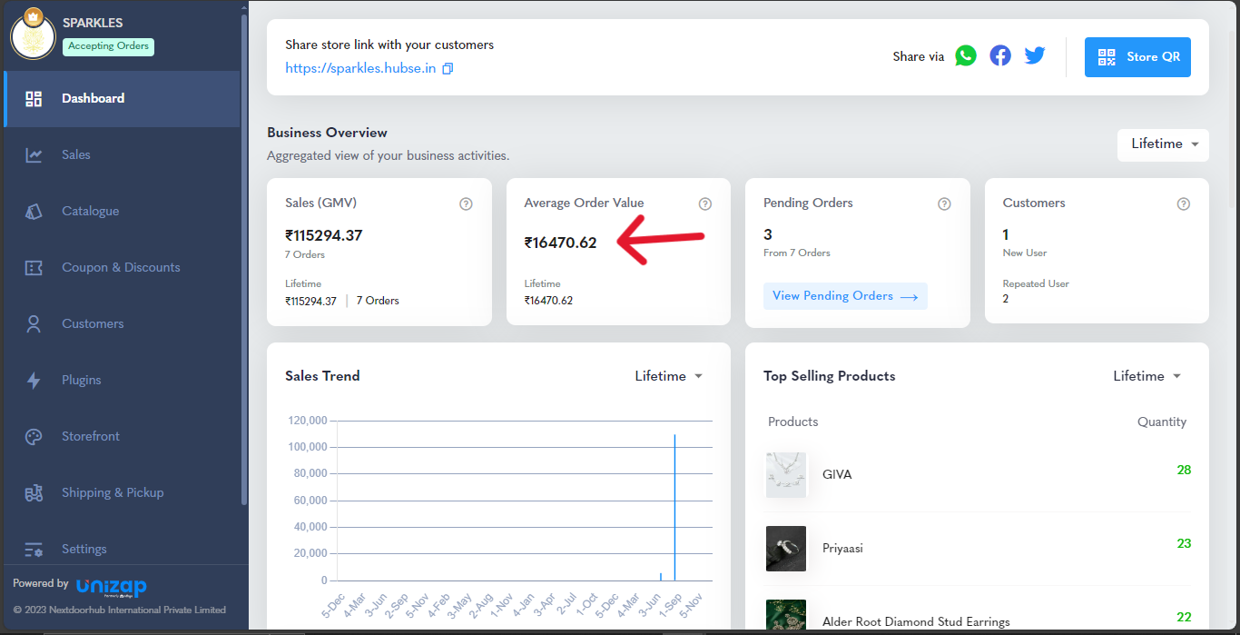Open the Sales Trend Lifetime dropdown

pos(669,376)
